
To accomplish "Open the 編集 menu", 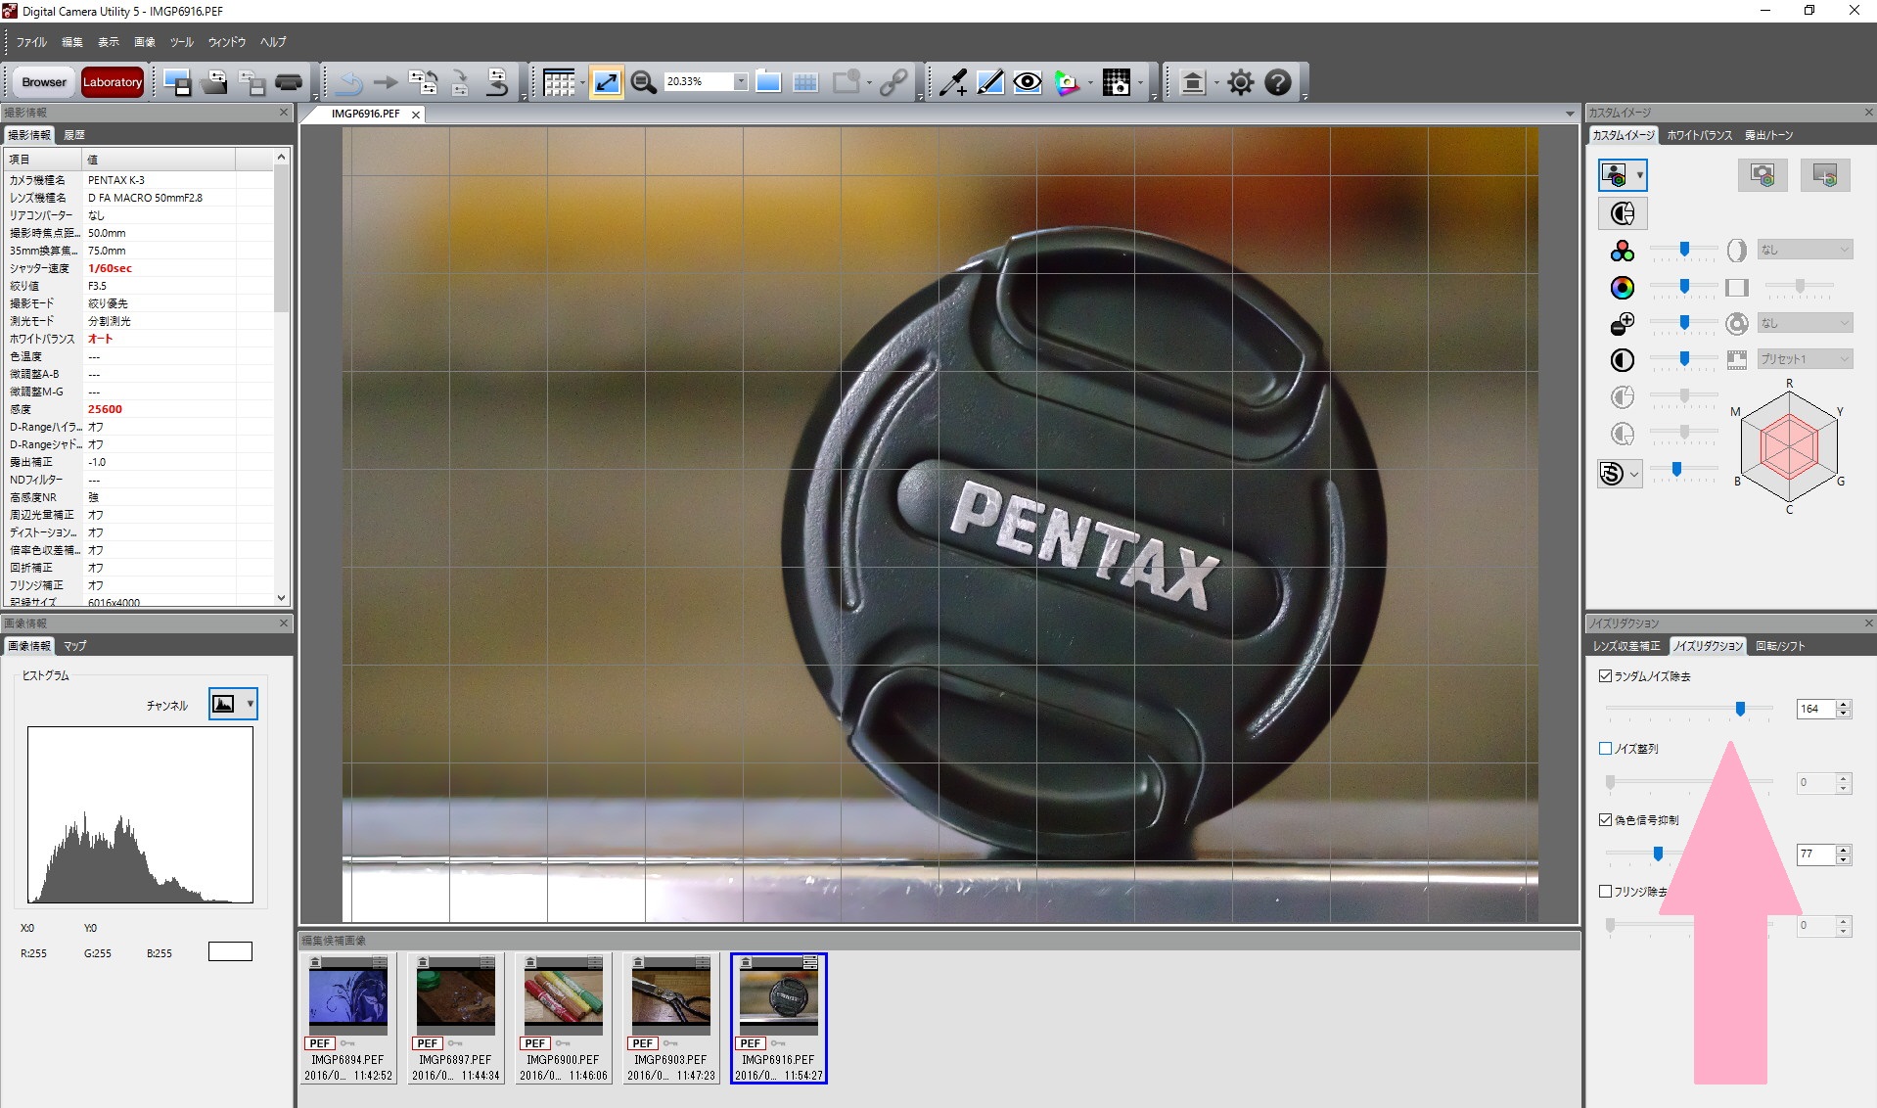I will click(x=72, y=42).
